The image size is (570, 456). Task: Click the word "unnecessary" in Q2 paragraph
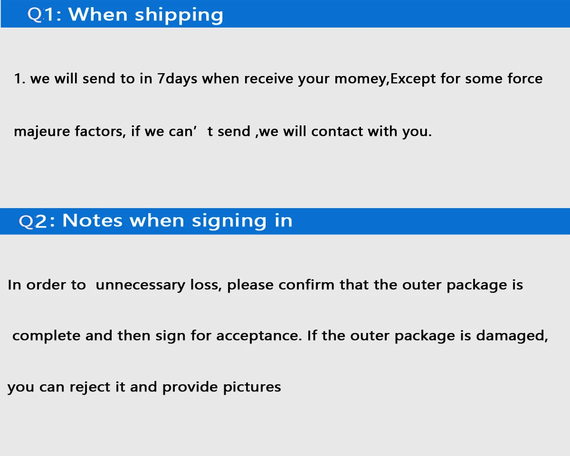point(140,285)
